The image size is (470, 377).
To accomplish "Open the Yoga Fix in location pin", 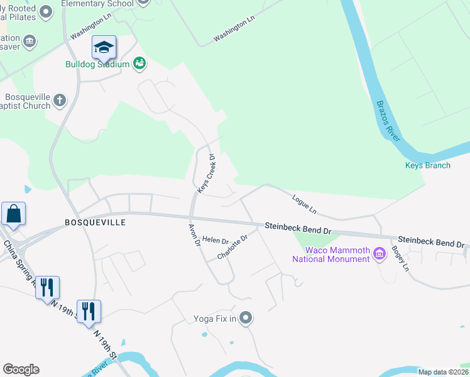I will click(x=246, y=318).
